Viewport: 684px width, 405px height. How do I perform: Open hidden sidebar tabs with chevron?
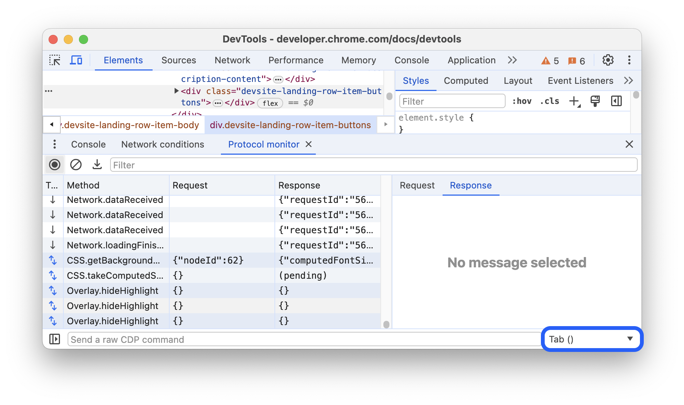tap(629, 80)
